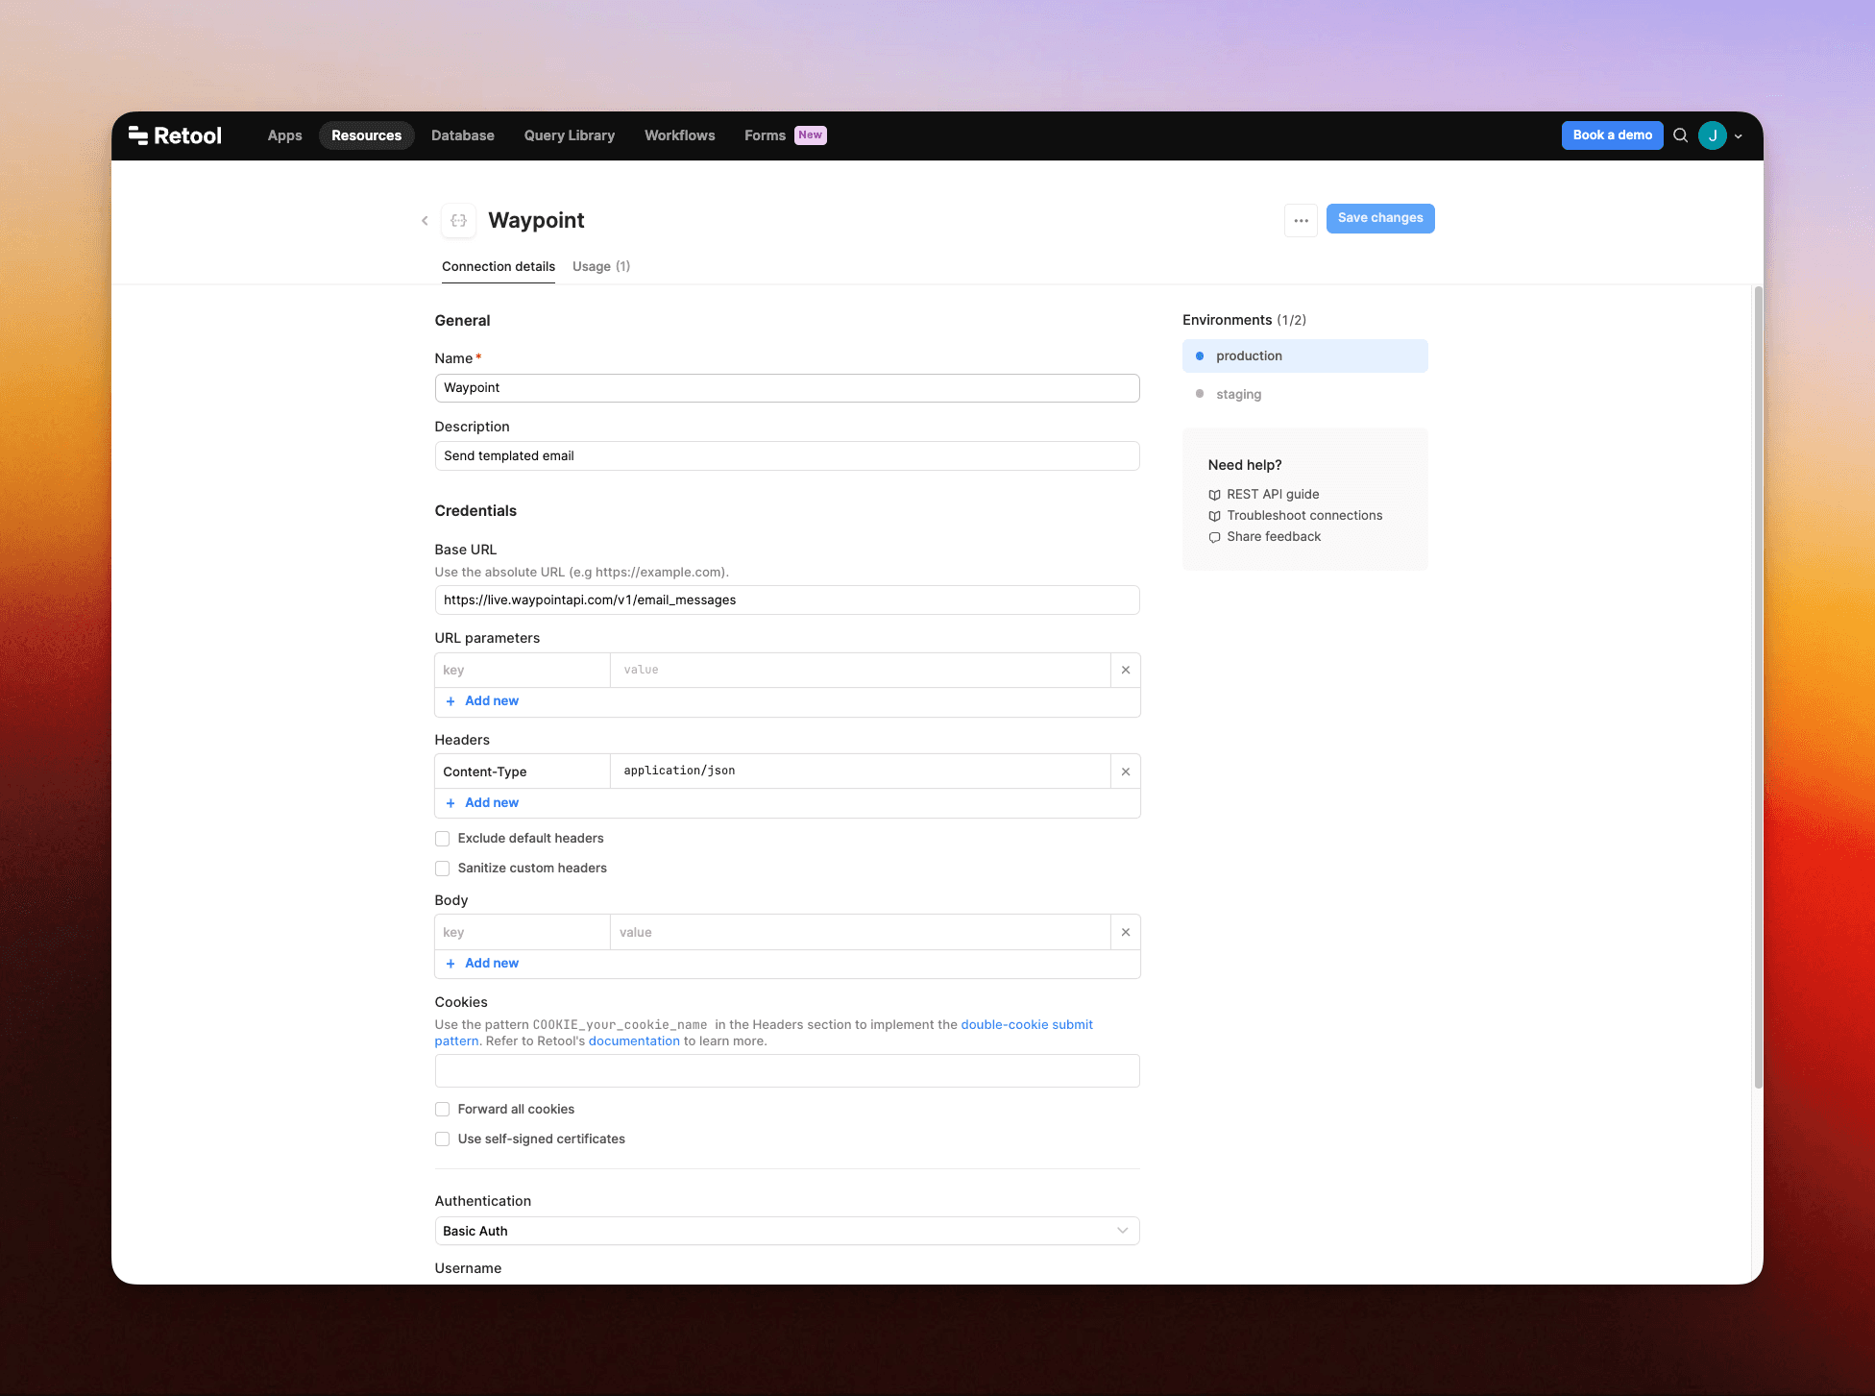Click the REST API resource icon

click(x=459, y=221)
